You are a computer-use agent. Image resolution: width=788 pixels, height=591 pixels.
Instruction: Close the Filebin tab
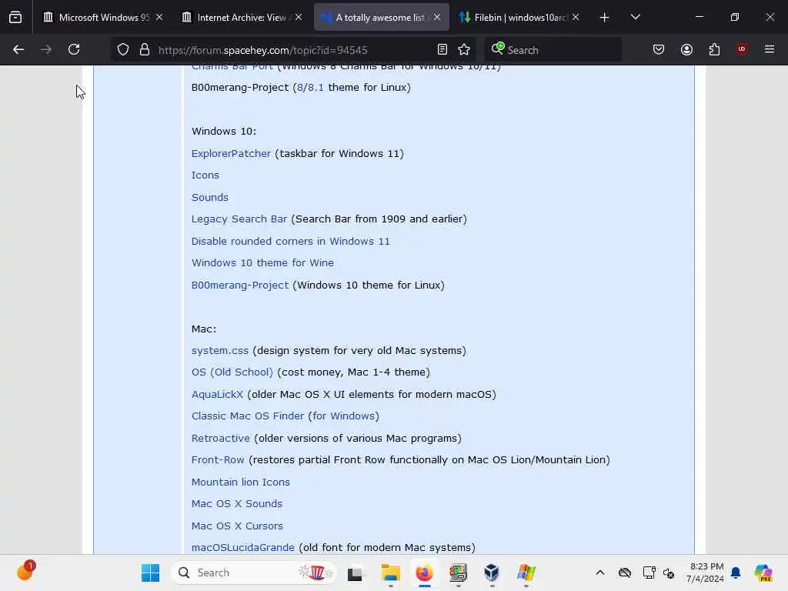point(576,17)
